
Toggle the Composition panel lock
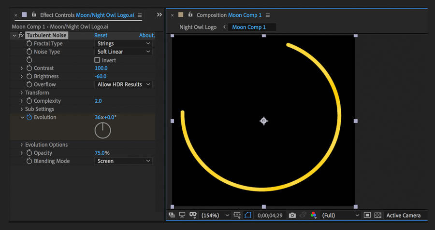pyautogui.click(x=190, y=14)
